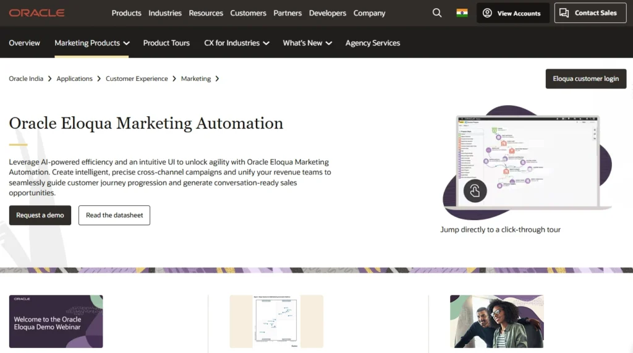Screen dimensions: 633x353
Task: Click the Eloqua customer login button
Action: [586, 79]
